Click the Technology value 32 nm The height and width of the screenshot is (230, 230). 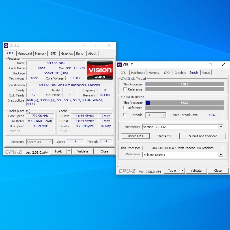coord(34,78)
